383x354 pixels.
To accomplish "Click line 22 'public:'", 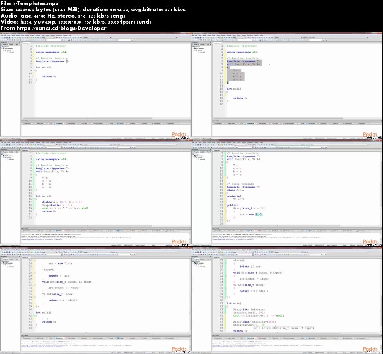I will click(232, 205).
